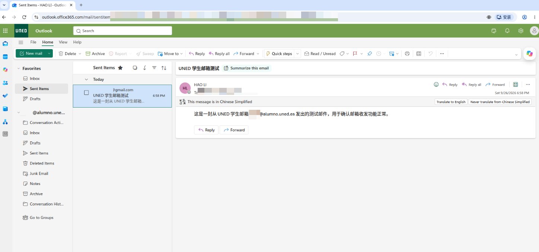The width and height of the screenshot is (539, 252).
Task: Open the People app in left rail
Action: 5,83
